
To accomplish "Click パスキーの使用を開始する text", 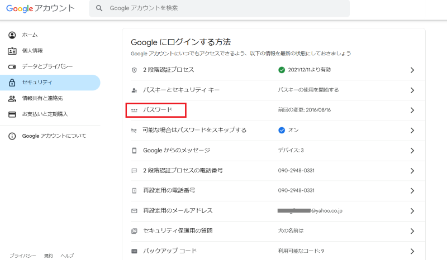I will pos(308,90).
